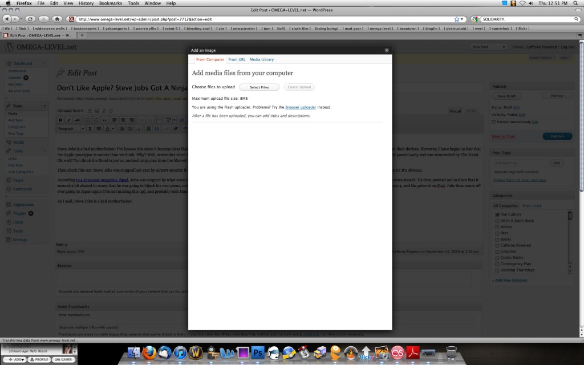
Task: Click the Publish button
Action: click(557, 136)
